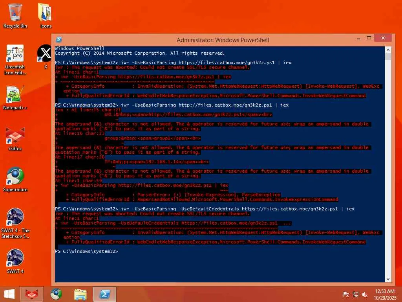Open the Windows Start button
The height and width of the screenshot is (302, 402).
click(x=9, y=294)
